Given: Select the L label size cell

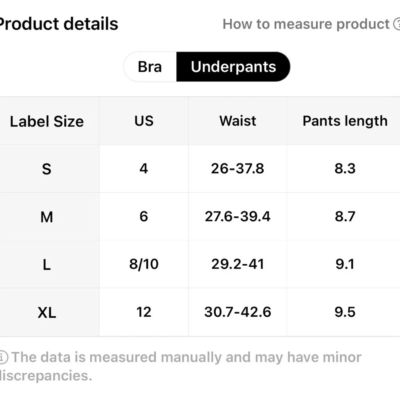Looking at the screenshot, I should [x=47, y=265].
